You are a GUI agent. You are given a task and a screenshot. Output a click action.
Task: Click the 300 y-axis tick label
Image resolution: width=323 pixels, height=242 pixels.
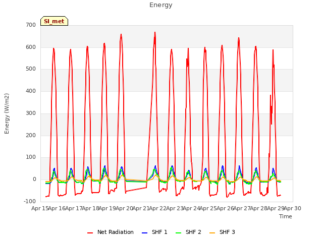coord(31,113)
